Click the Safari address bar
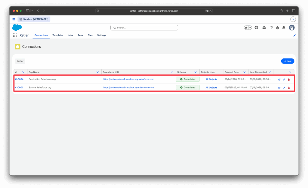308x188 pixels. [x=154, y=11]
